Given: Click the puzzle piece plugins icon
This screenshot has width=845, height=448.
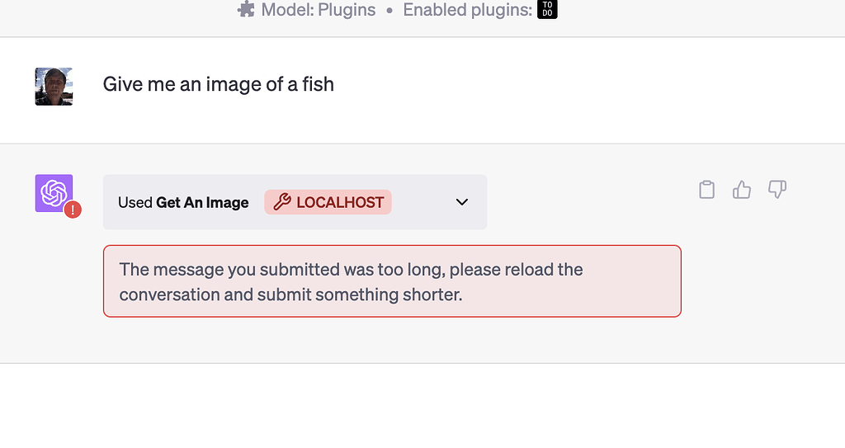Looking at the screenshot, I should [x=245, y=10].
